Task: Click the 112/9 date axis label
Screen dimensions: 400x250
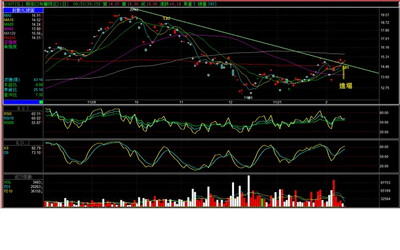Action: 91,102
